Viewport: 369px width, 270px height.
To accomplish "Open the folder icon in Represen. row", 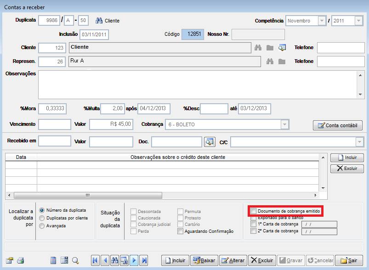I will [282, 62].
